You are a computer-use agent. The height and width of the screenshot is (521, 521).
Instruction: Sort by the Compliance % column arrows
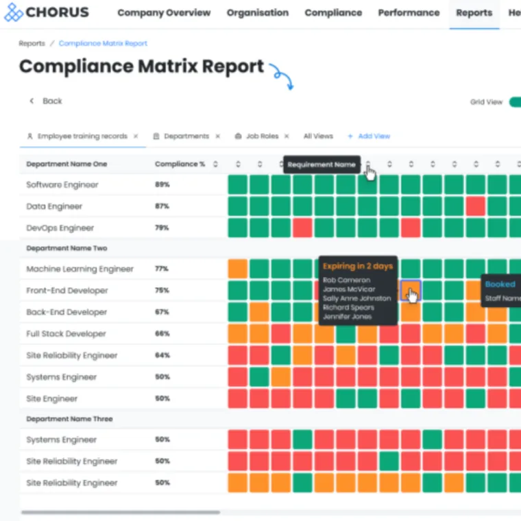pyautogui.click(x=215, y=165)
